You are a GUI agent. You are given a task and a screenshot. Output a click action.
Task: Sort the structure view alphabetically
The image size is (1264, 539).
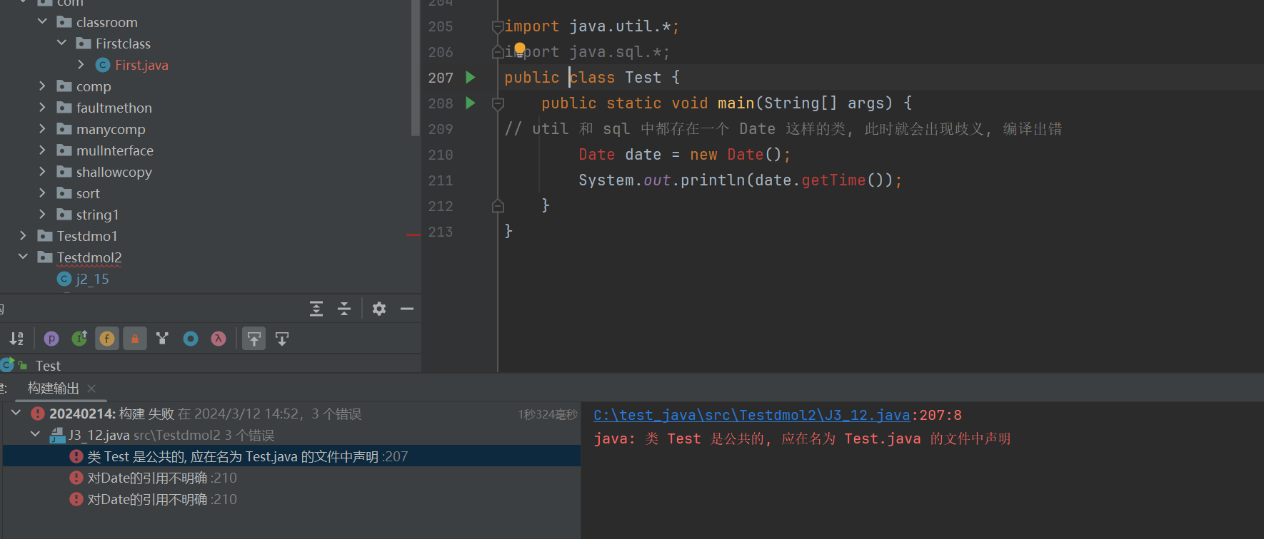click(x=16, y=339)
